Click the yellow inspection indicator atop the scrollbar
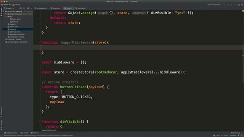This screenshot has width=244, height=137. coord(243,11)
